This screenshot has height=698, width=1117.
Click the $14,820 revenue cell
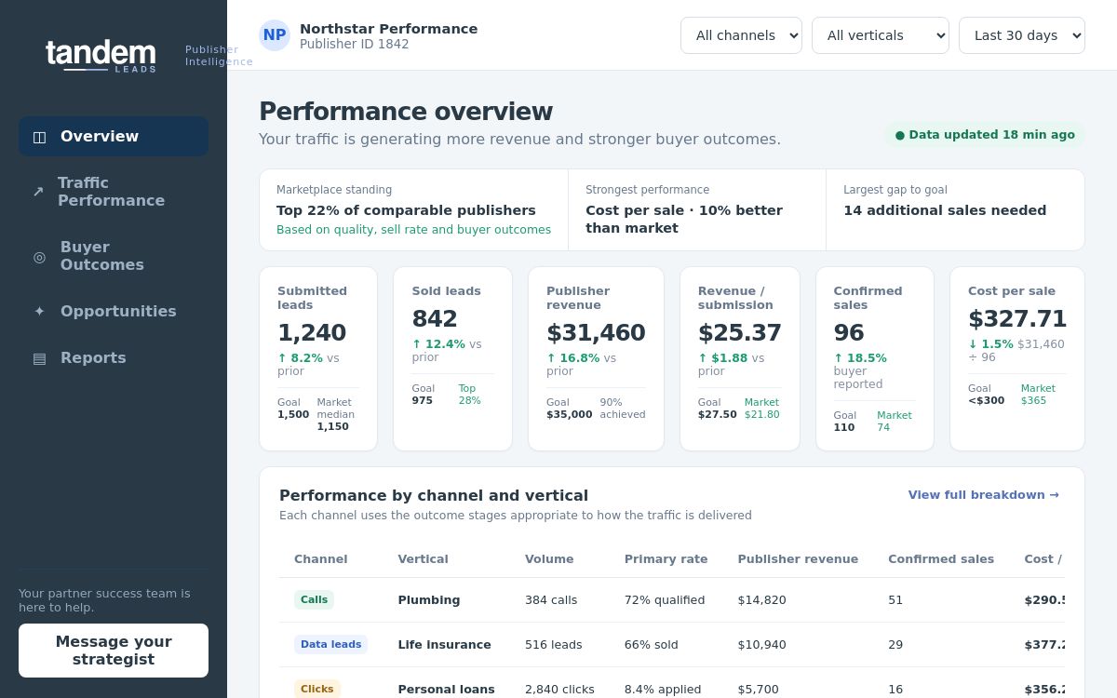click(x=762, y=600)
